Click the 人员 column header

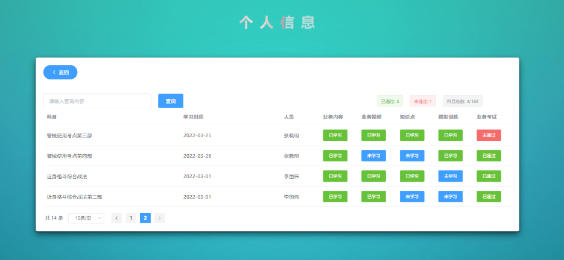(289, 117)
